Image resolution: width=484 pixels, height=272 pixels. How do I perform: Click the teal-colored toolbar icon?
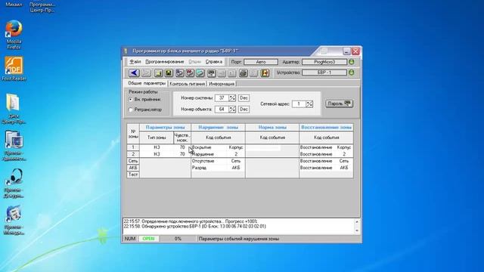click(x=200, y=73)
